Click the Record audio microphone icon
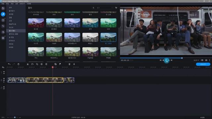This screenshot has width=212, height=119. pyautogui.click(x=74, y=64)
